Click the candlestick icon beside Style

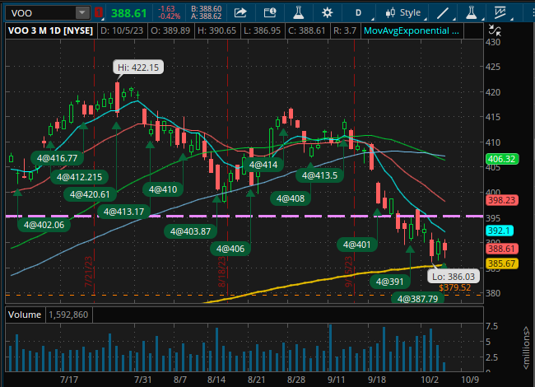pos(390,13)
